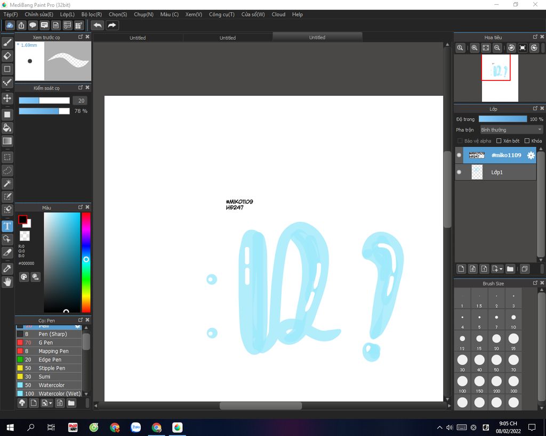Image resolution: width=546 pixels, height=436 pixels.
Task: Open the color palette icon
Action: click(x=23, y=277)
